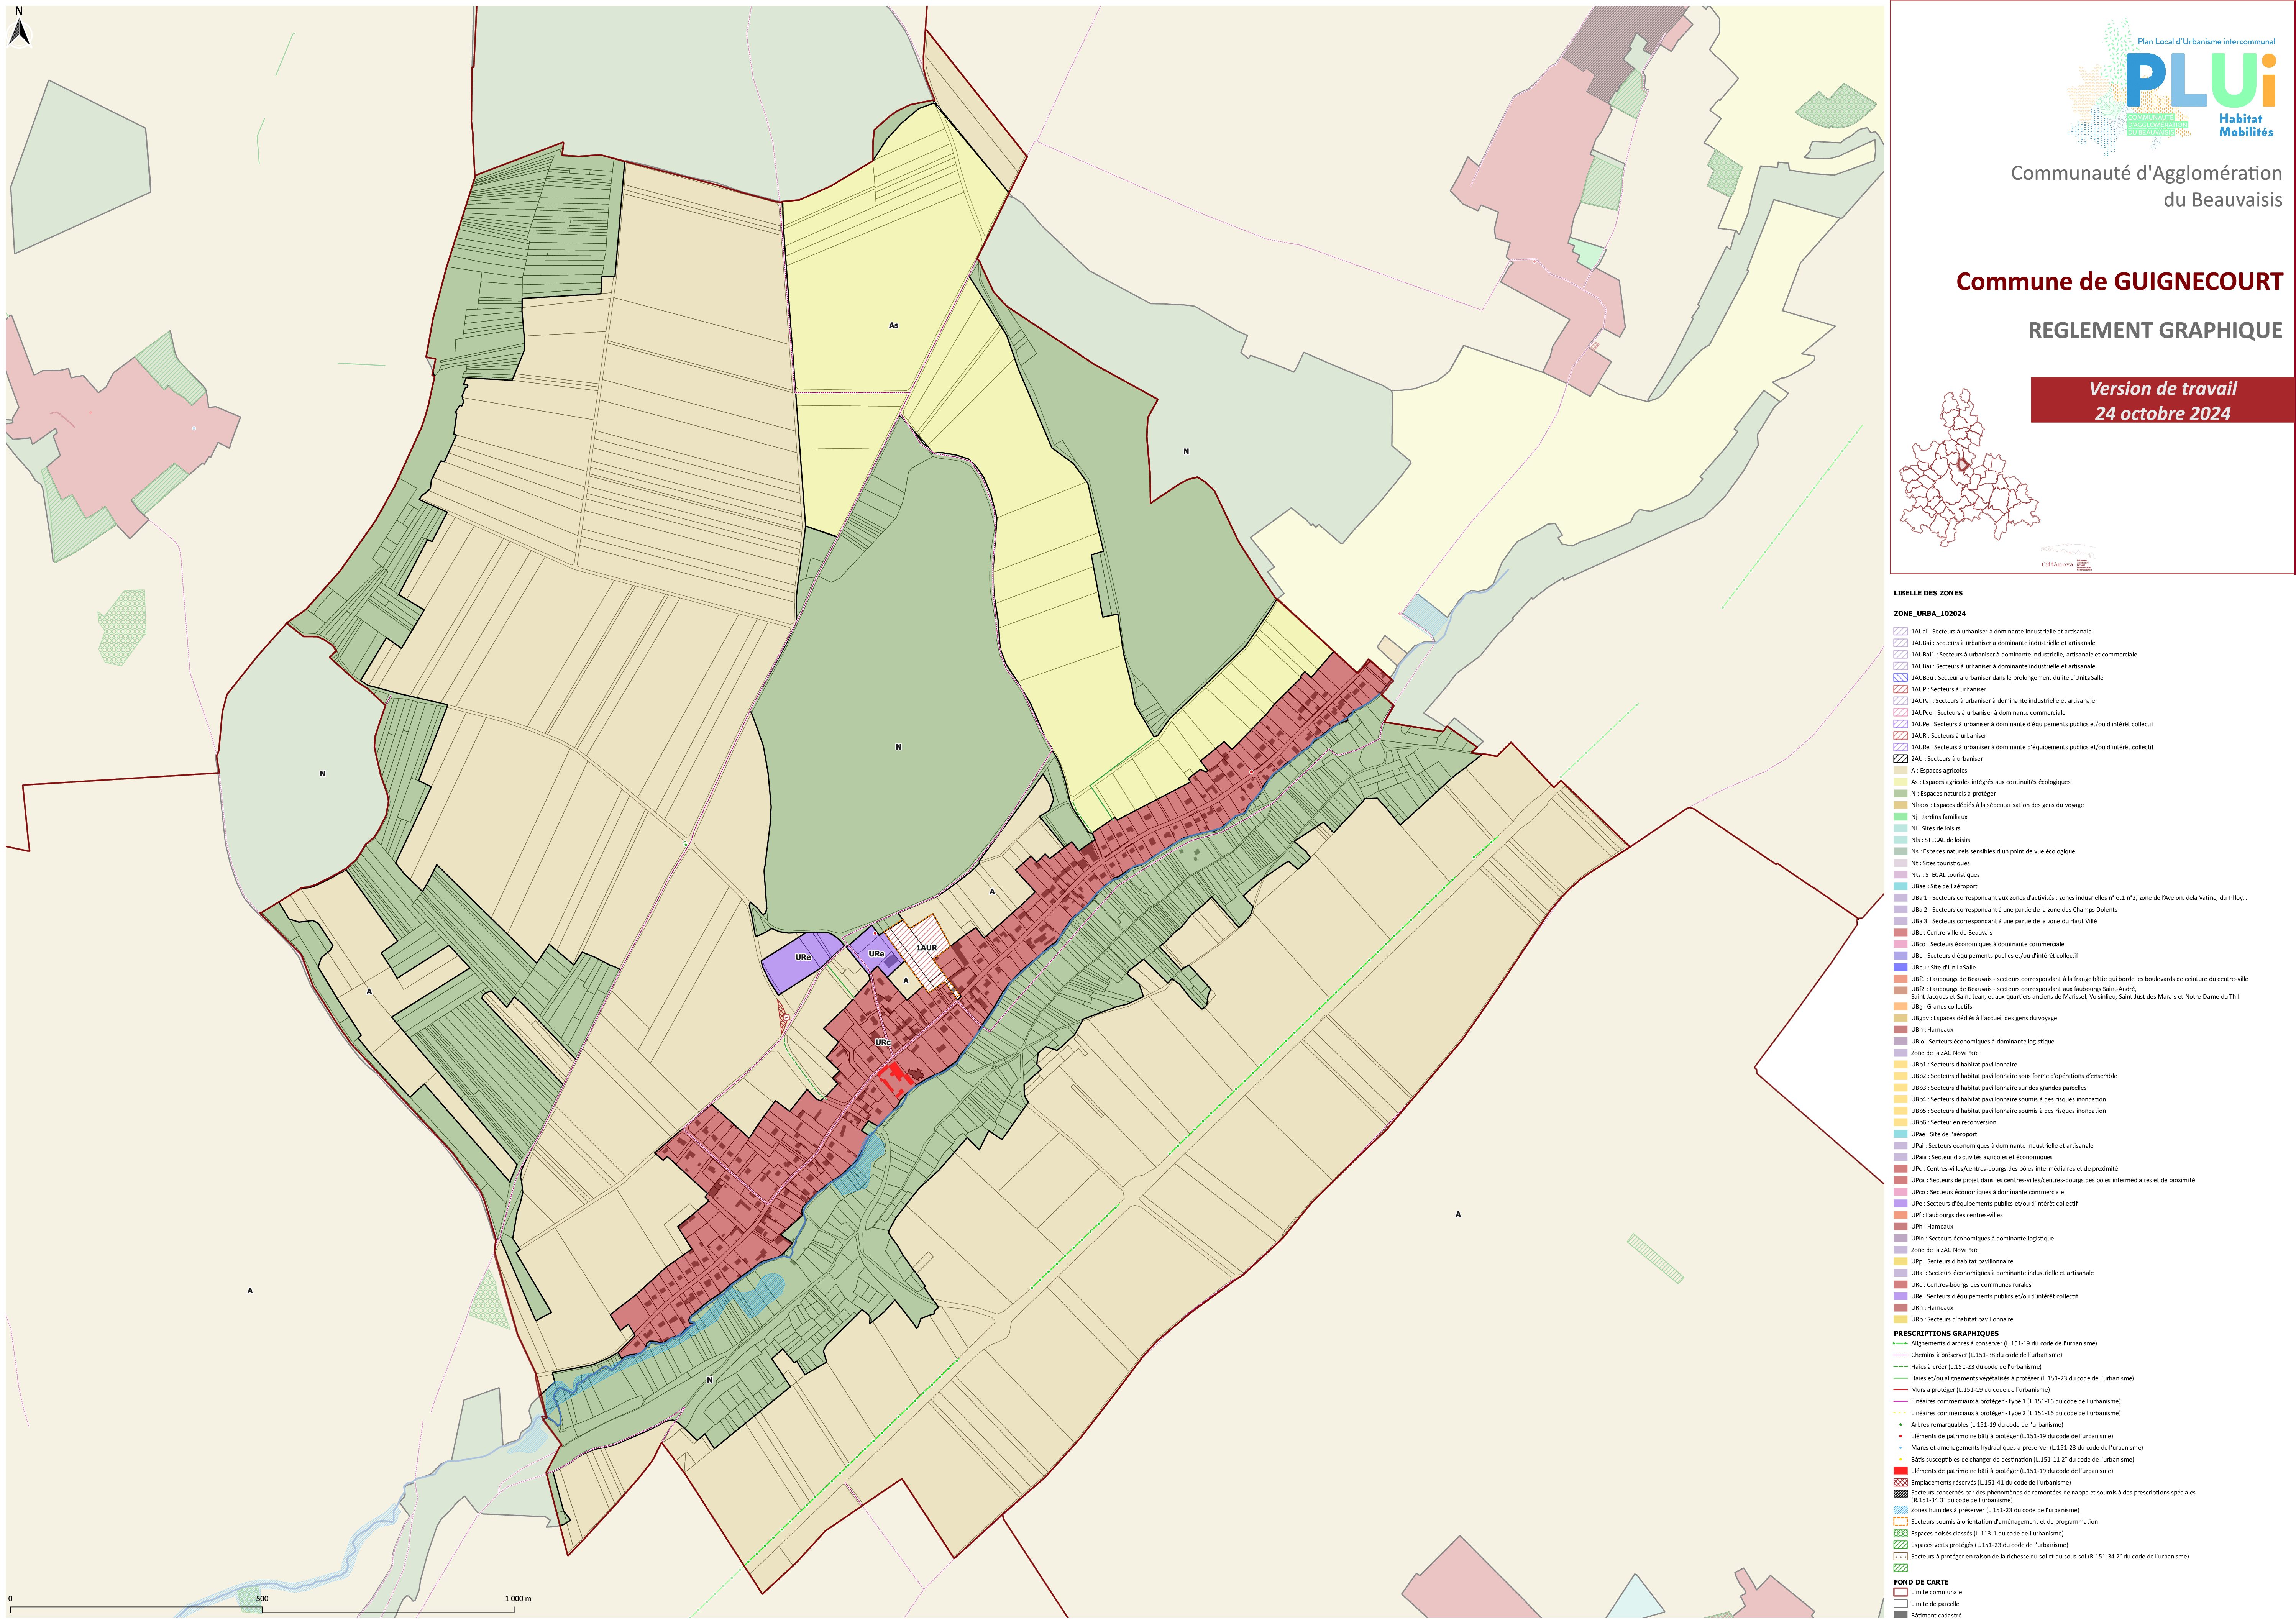
Task: Click the remontées de nappe black hatch symbol
Action: click(x=1900, y=1494)
